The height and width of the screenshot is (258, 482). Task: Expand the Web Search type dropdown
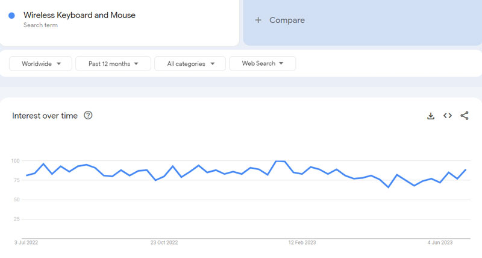point(262,63)
